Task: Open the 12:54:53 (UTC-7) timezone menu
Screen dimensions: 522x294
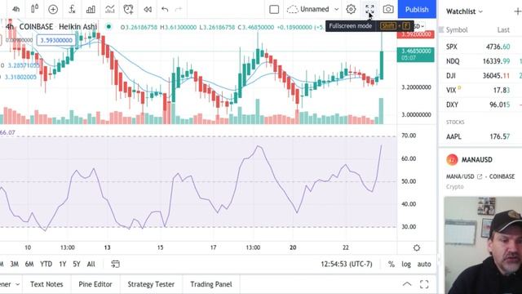Action: 347,264
